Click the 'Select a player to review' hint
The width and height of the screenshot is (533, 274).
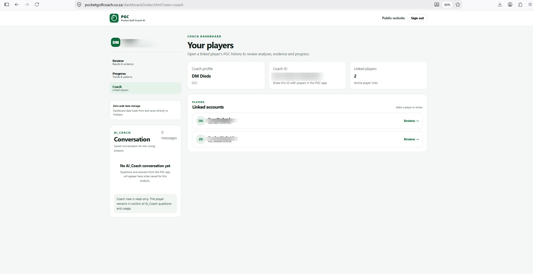pyautogui.click(x=409, y=107)
